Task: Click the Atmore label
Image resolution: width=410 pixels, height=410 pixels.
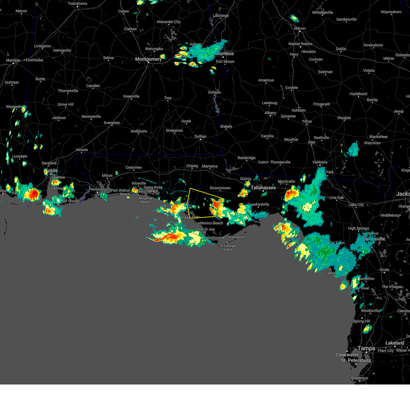Action: point(82,150)
